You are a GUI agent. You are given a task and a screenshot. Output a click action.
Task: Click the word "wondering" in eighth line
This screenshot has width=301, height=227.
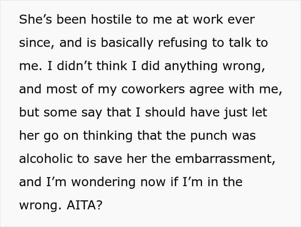click(104, 182)
